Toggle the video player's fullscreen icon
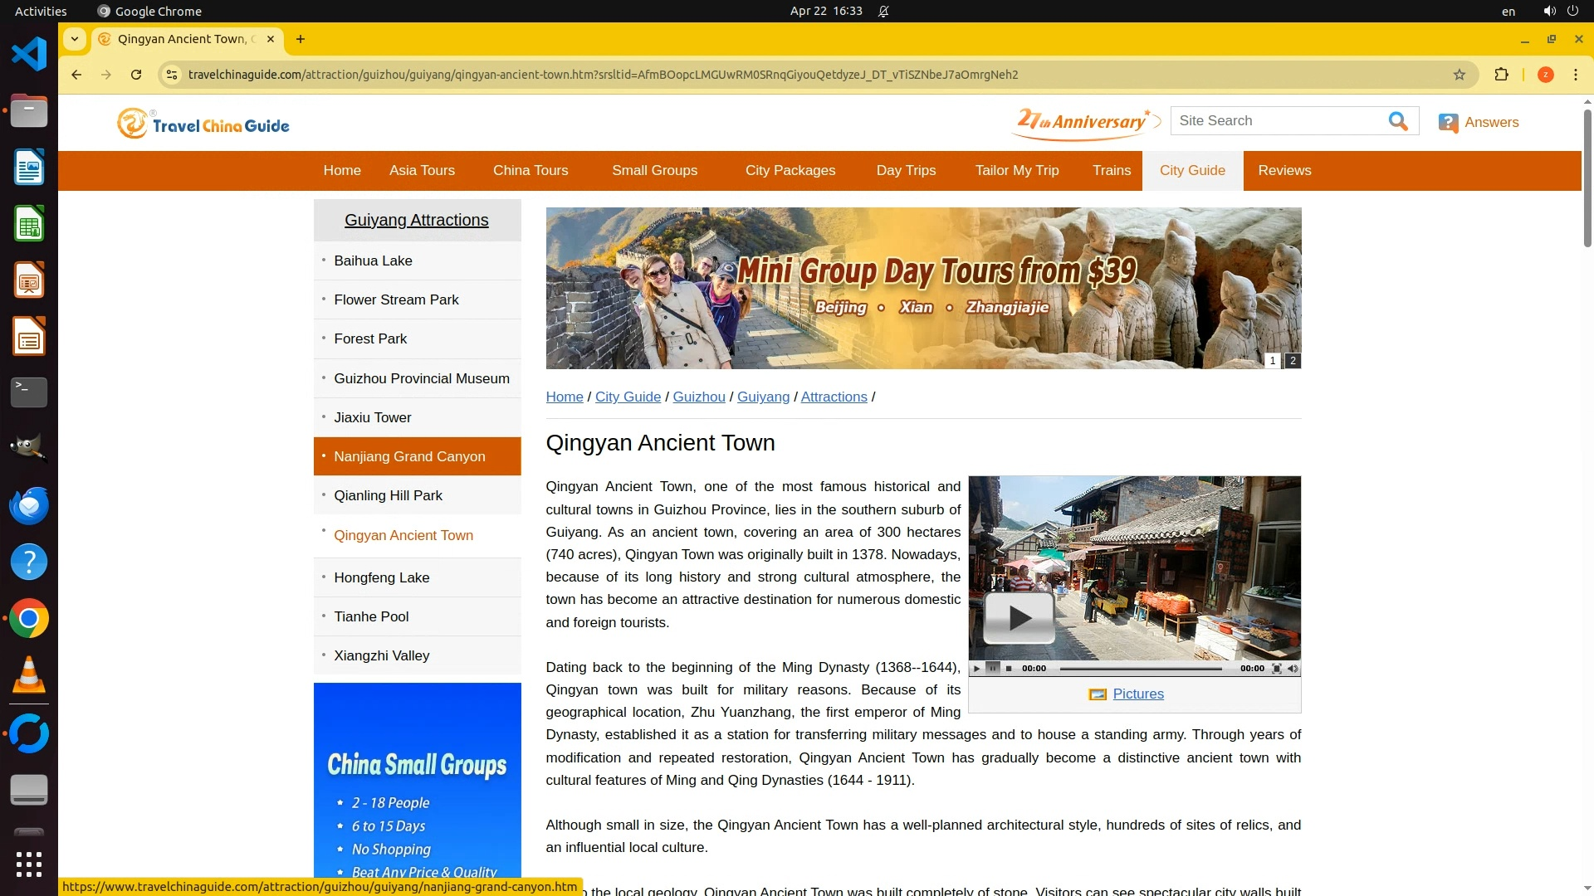 tap(1277, 669)
